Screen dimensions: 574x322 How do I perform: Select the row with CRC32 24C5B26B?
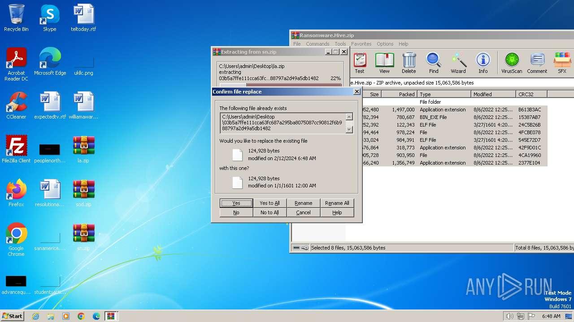455,125
